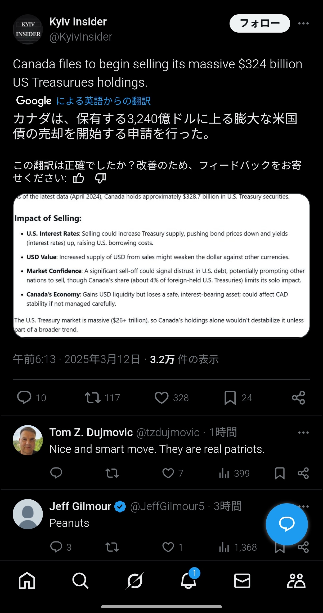The image size is (323, 613).
Task: Open the Google translation link
Action: 103,101
